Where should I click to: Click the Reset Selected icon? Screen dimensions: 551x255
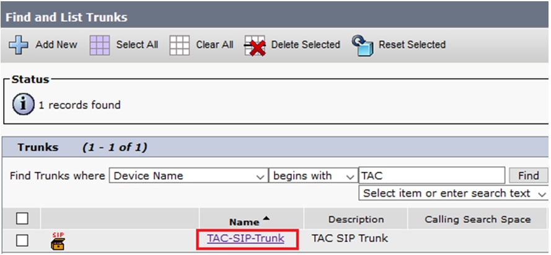(363, 45)
